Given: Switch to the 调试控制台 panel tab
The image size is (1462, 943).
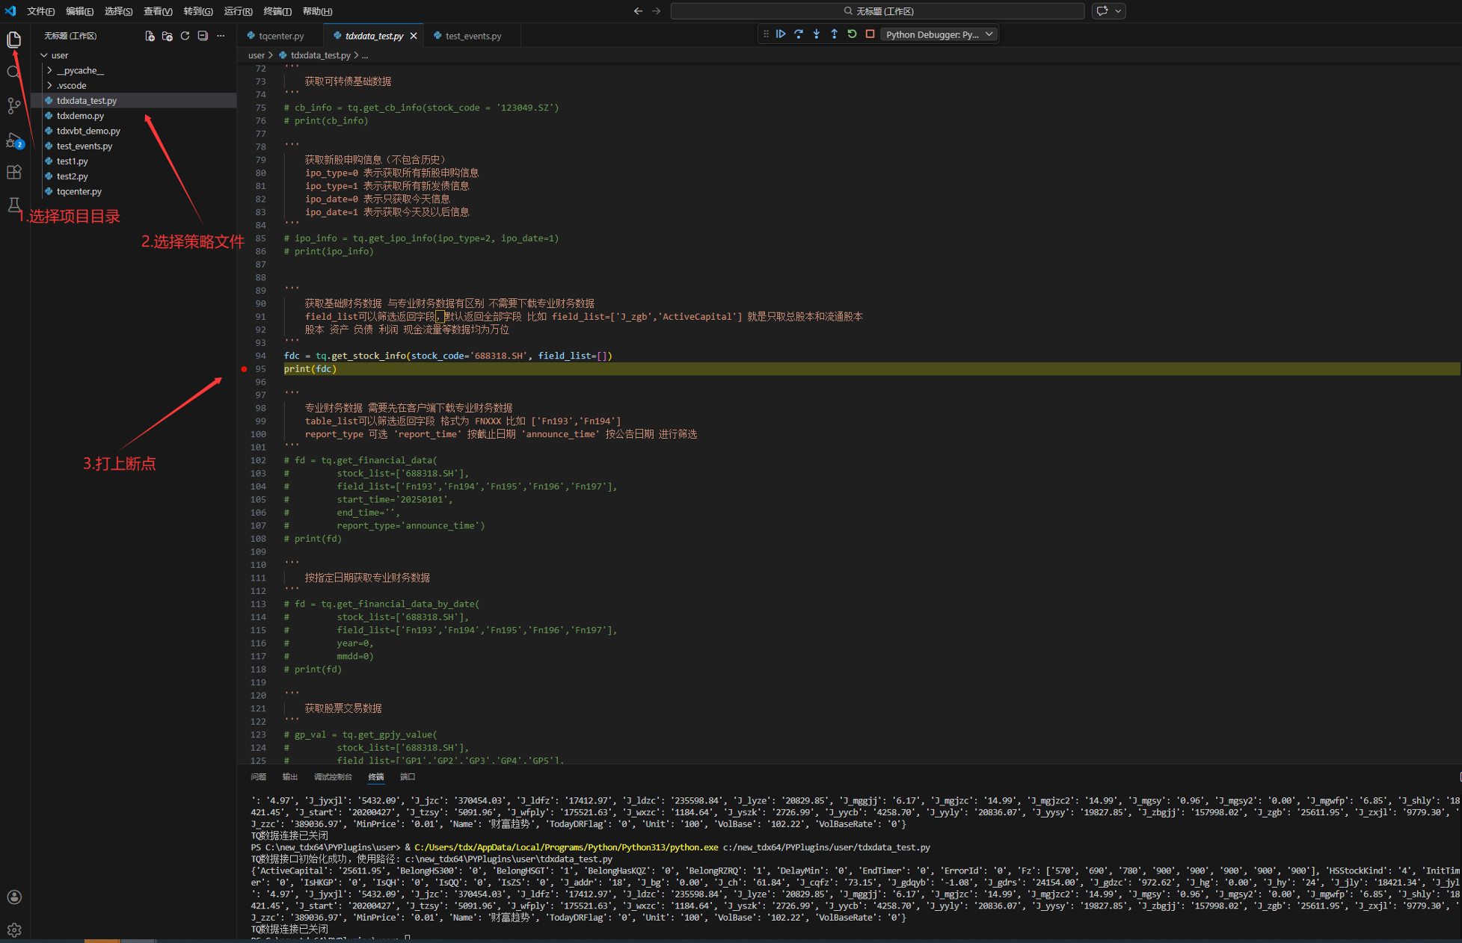Looking at the screenshot, I should tap(332, 777).
